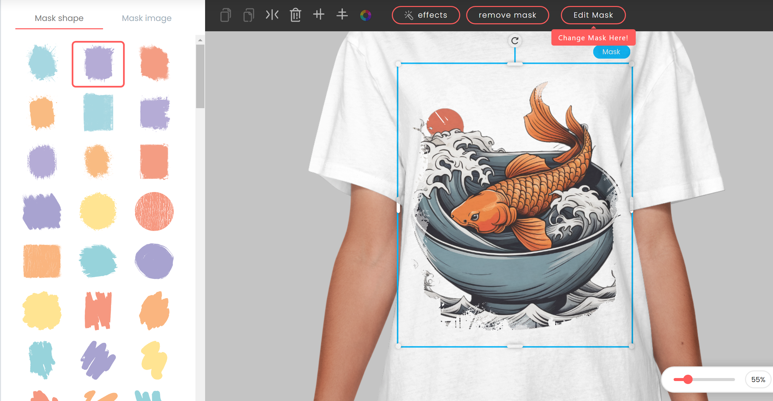
Task: Click the center vertically alignment icon
Action: 342,15
